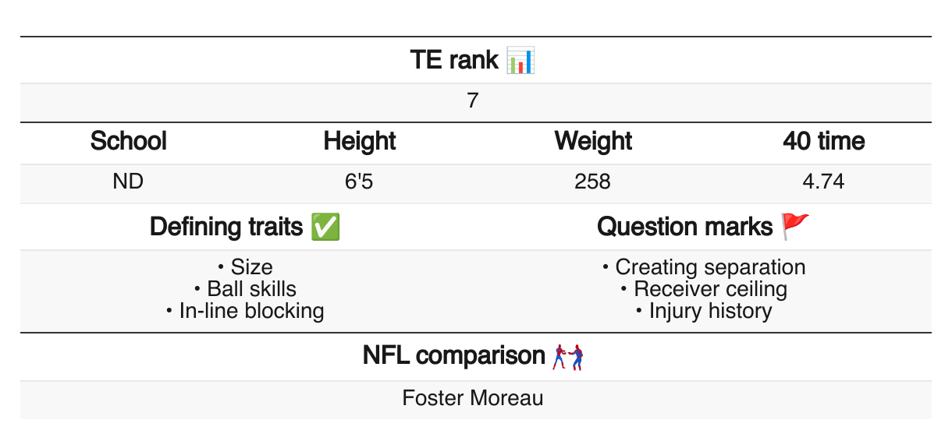
Task: Click the 6'5 height value
Action: (360, 182)
